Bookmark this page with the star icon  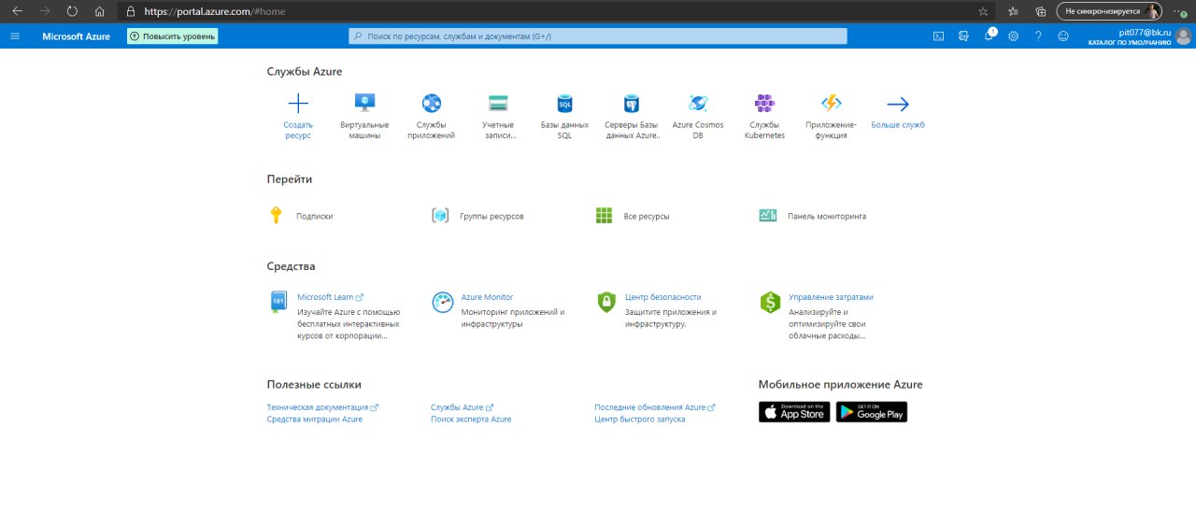[x=983, y=11]
